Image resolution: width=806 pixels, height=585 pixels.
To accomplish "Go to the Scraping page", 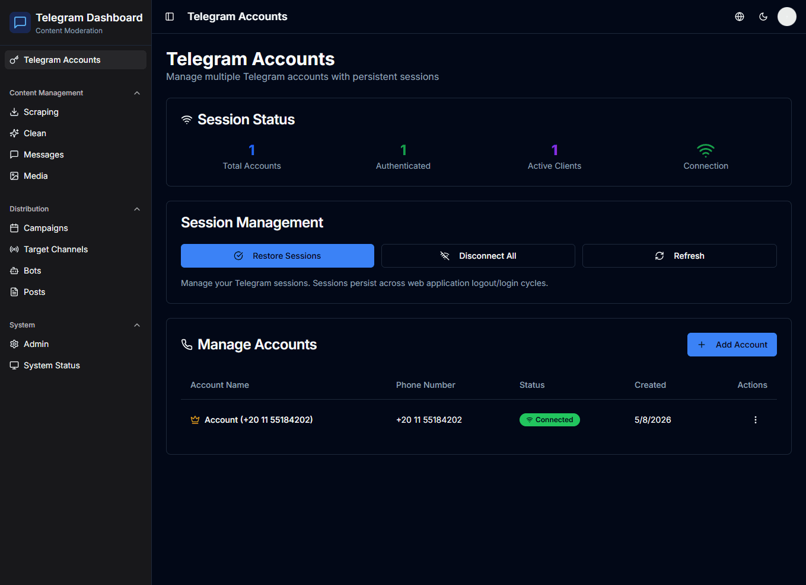I will coord(75,112).
